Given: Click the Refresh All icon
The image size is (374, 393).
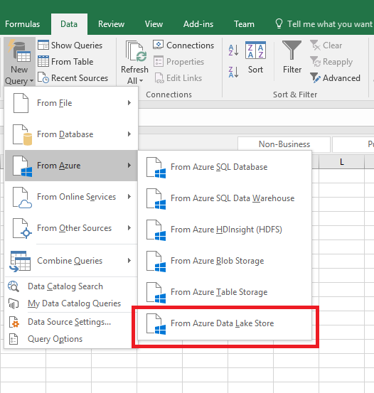Looking at the screenshot, I should pyautogui.click(x=136, y=52).
